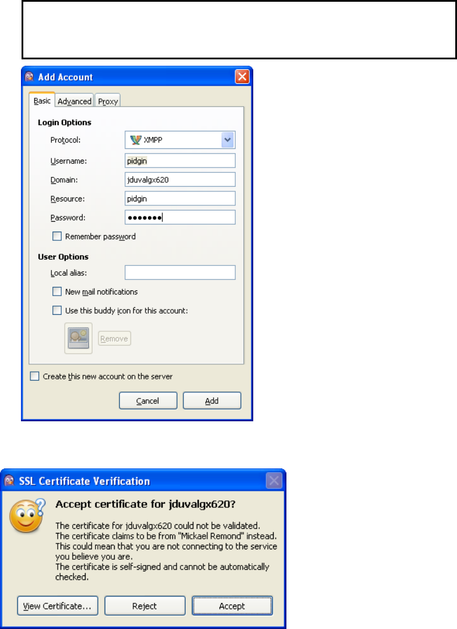The width and height of the screenshot is (457, 629).
Task: Click the Password label
Action: pos(68,218)
